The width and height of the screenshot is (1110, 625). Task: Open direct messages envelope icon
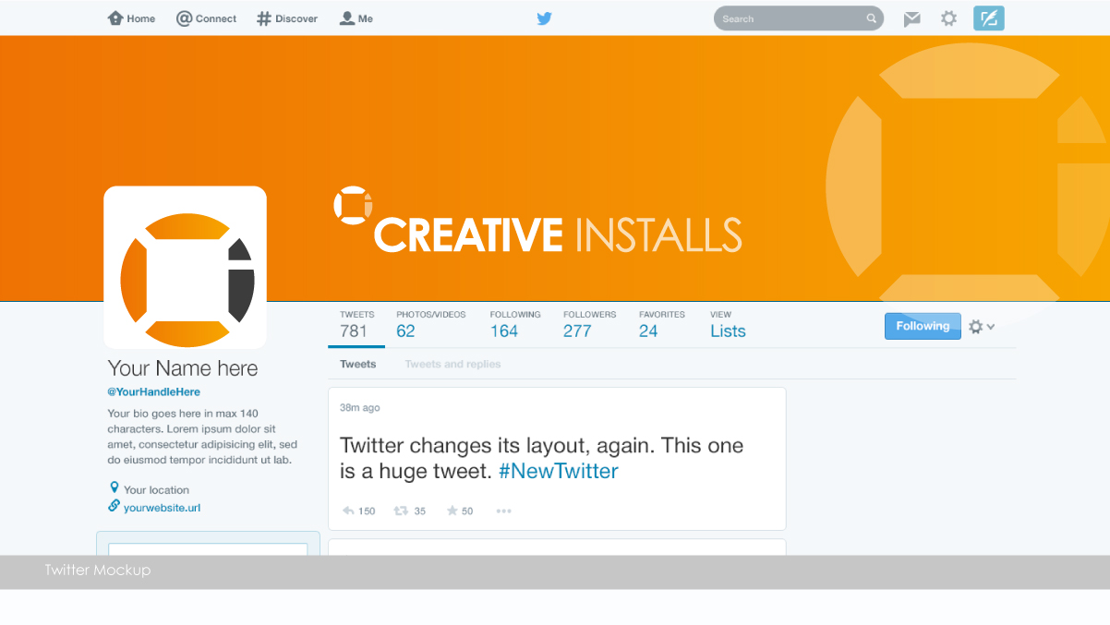point(912,18)
